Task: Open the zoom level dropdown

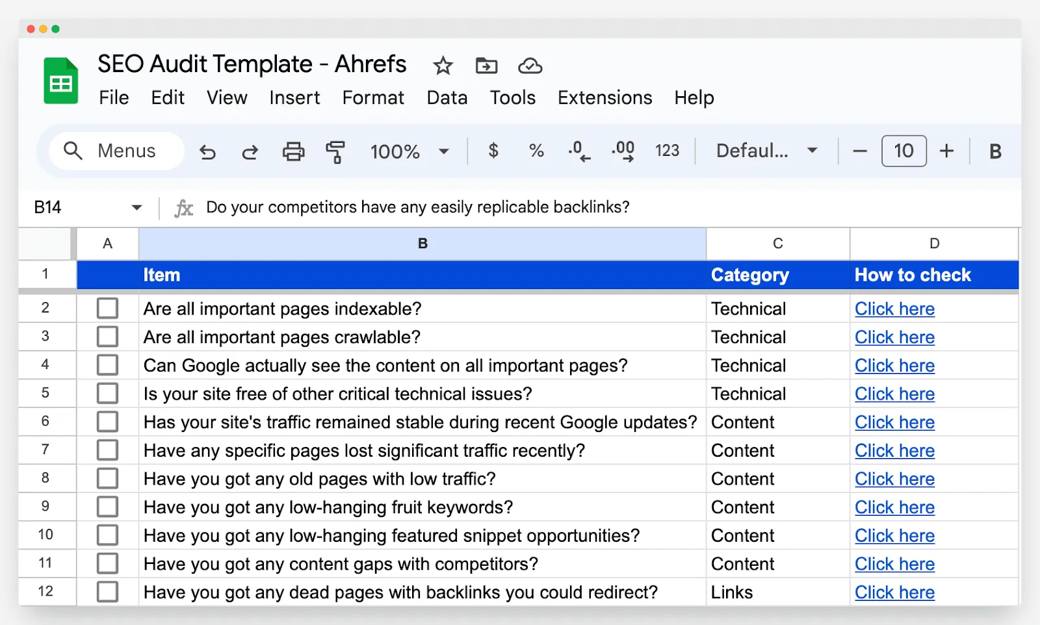Action: [444, 151]
